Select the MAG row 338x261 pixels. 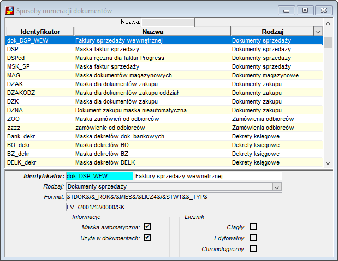tap(164, 75)
